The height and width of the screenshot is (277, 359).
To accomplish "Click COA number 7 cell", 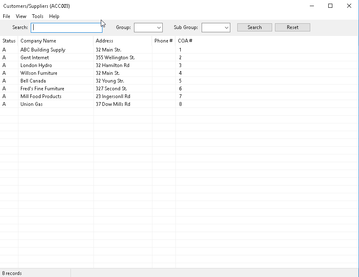I will 180,96.
